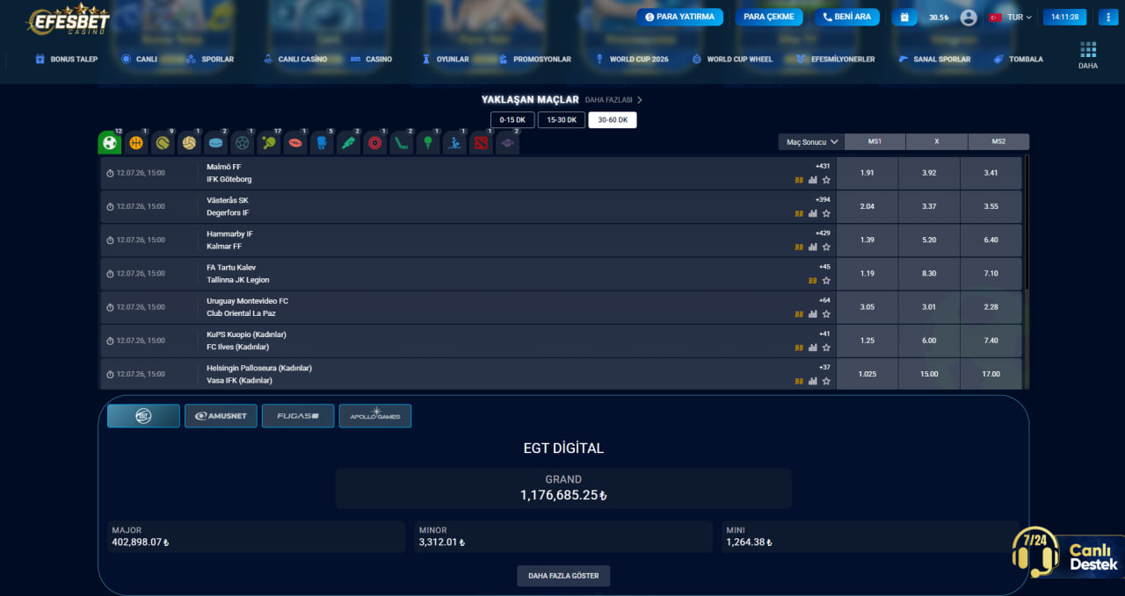This screenshot has width=1125, height=596.
Task: Expand +64 markets for Uruguay Montevideo FC
Action: (824, 300)
